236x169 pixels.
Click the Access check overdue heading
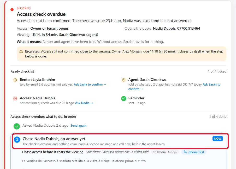(x=41, y=14)
